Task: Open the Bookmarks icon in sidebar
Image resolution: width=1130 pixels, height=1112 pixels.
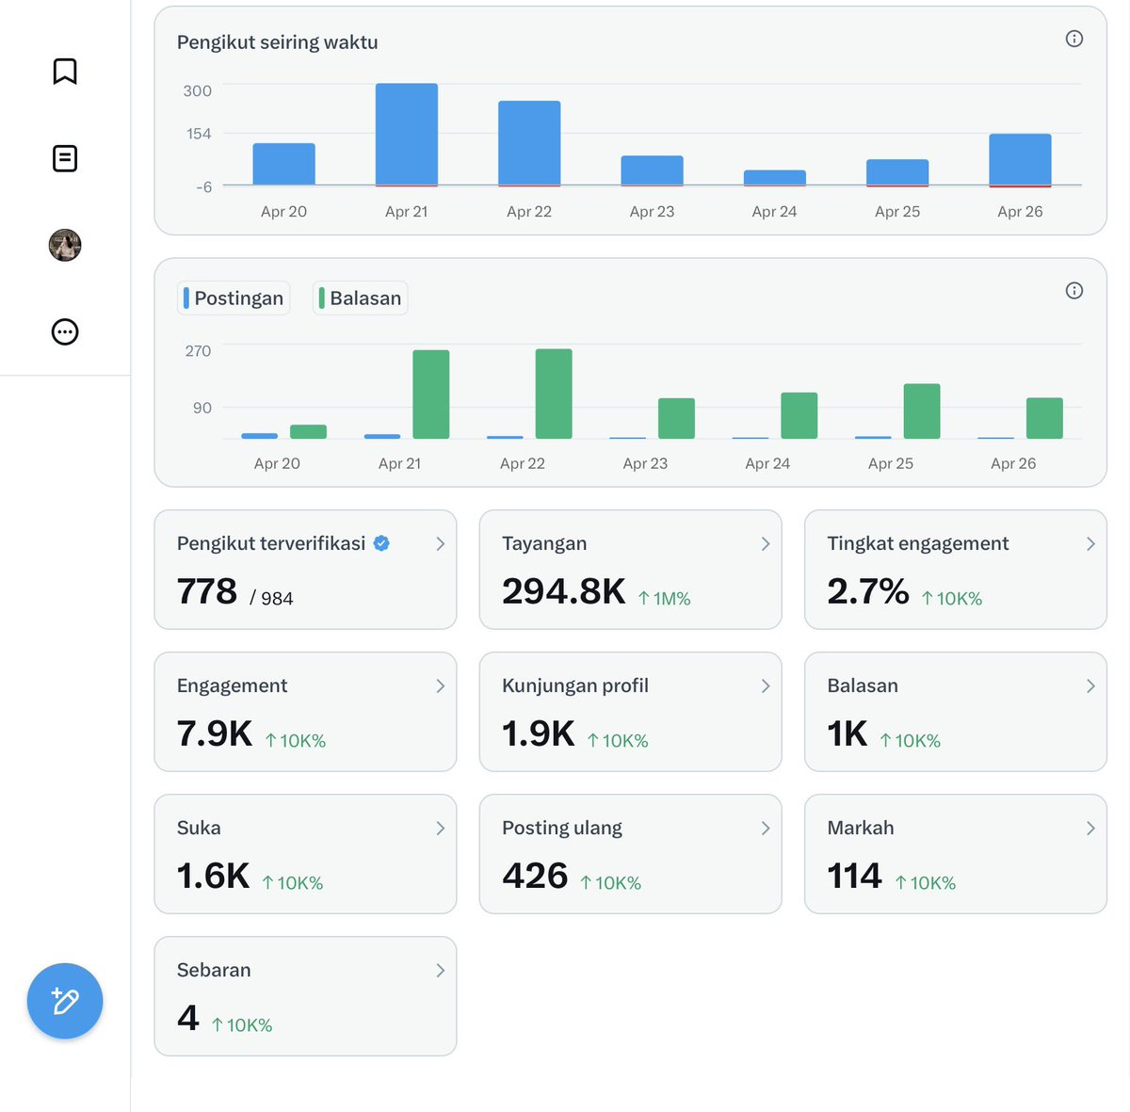Action: pyautogui.click(x=65, y=72)
